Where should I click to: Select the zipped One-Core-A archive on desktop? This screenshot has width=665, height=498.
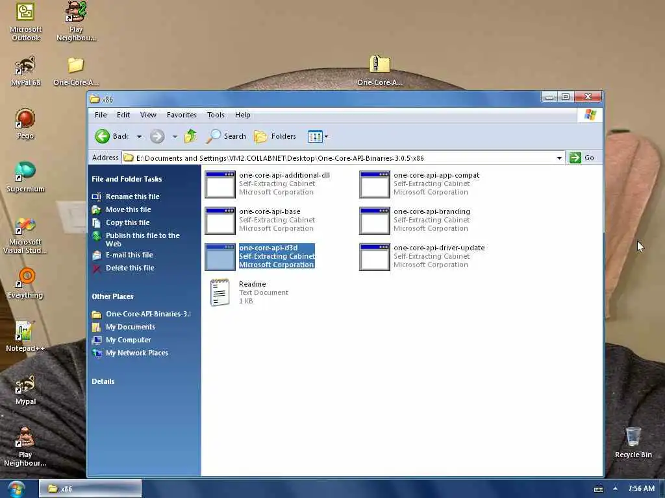[379, 70]
